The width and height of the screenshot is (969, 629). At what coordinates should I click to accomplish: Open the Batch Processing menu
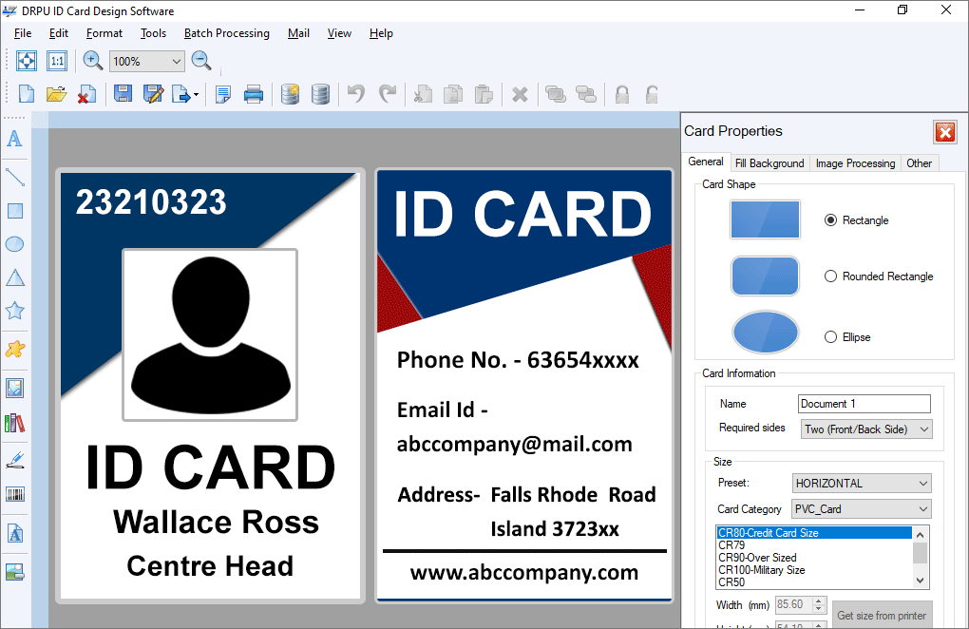pos(226,33)
